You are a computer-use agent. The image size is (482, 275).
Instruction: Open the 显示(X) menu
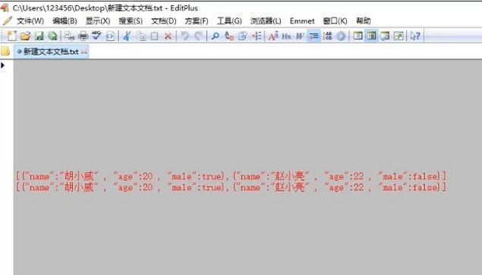pos(98,21)
